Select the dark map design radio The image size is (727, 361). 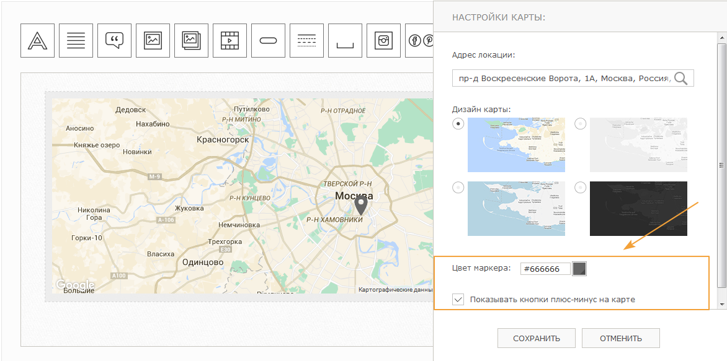point(581,188)
